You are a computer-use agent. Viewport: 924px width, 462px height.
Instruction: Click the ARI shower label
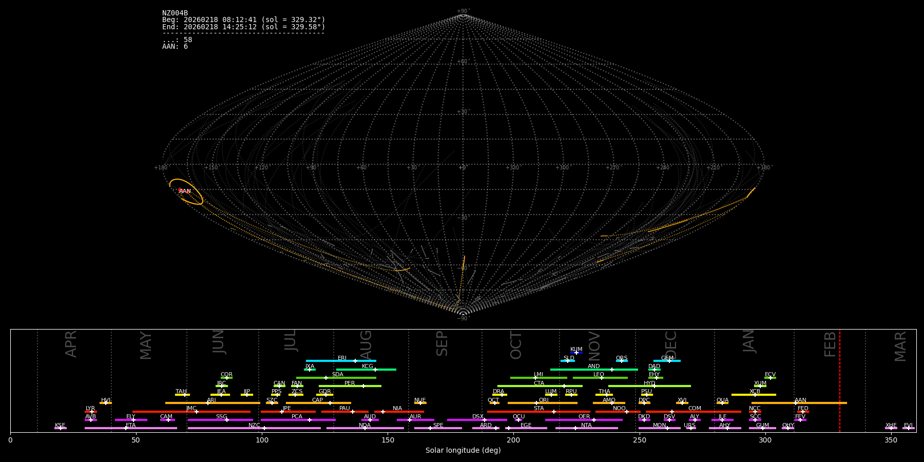(x=211, y=400)
